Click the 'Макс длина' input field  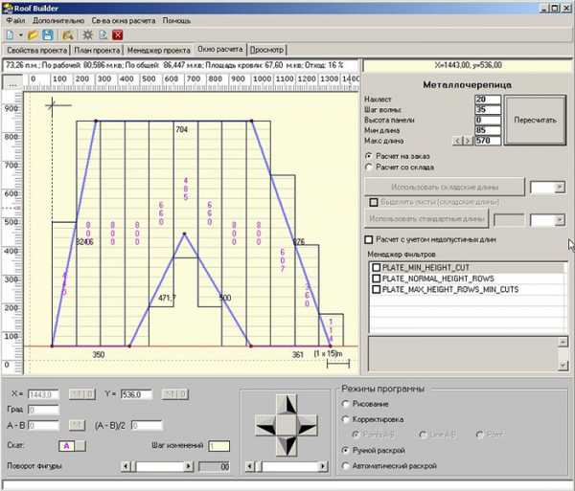coord(488,140)
